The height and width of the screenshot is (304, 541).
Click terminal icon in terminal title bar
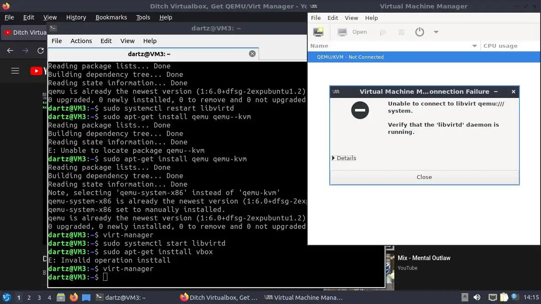point(53,28)
